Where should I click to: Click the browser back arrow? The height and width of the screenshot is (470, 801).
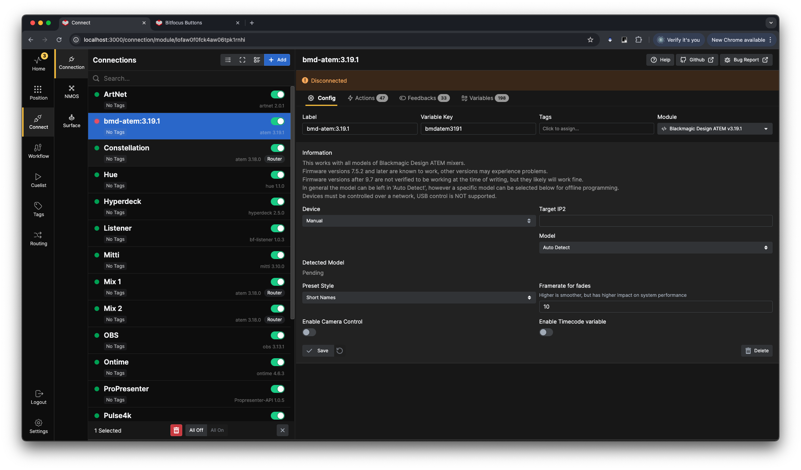(x=31, y=40)
